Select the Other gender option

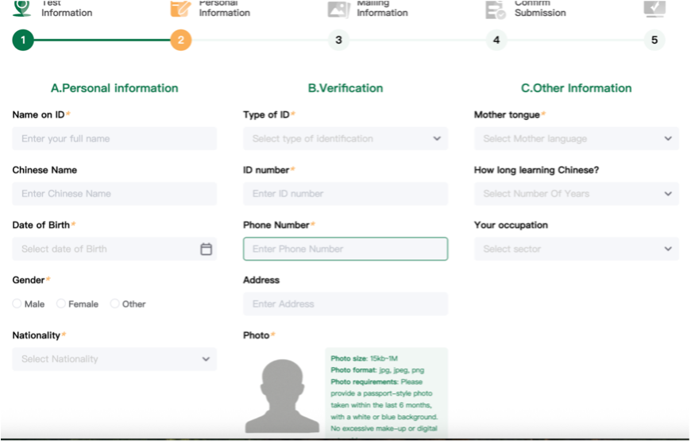click(115, 303)
